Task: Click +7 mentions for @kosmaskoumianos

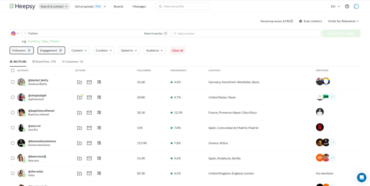Action: point(332,143)
